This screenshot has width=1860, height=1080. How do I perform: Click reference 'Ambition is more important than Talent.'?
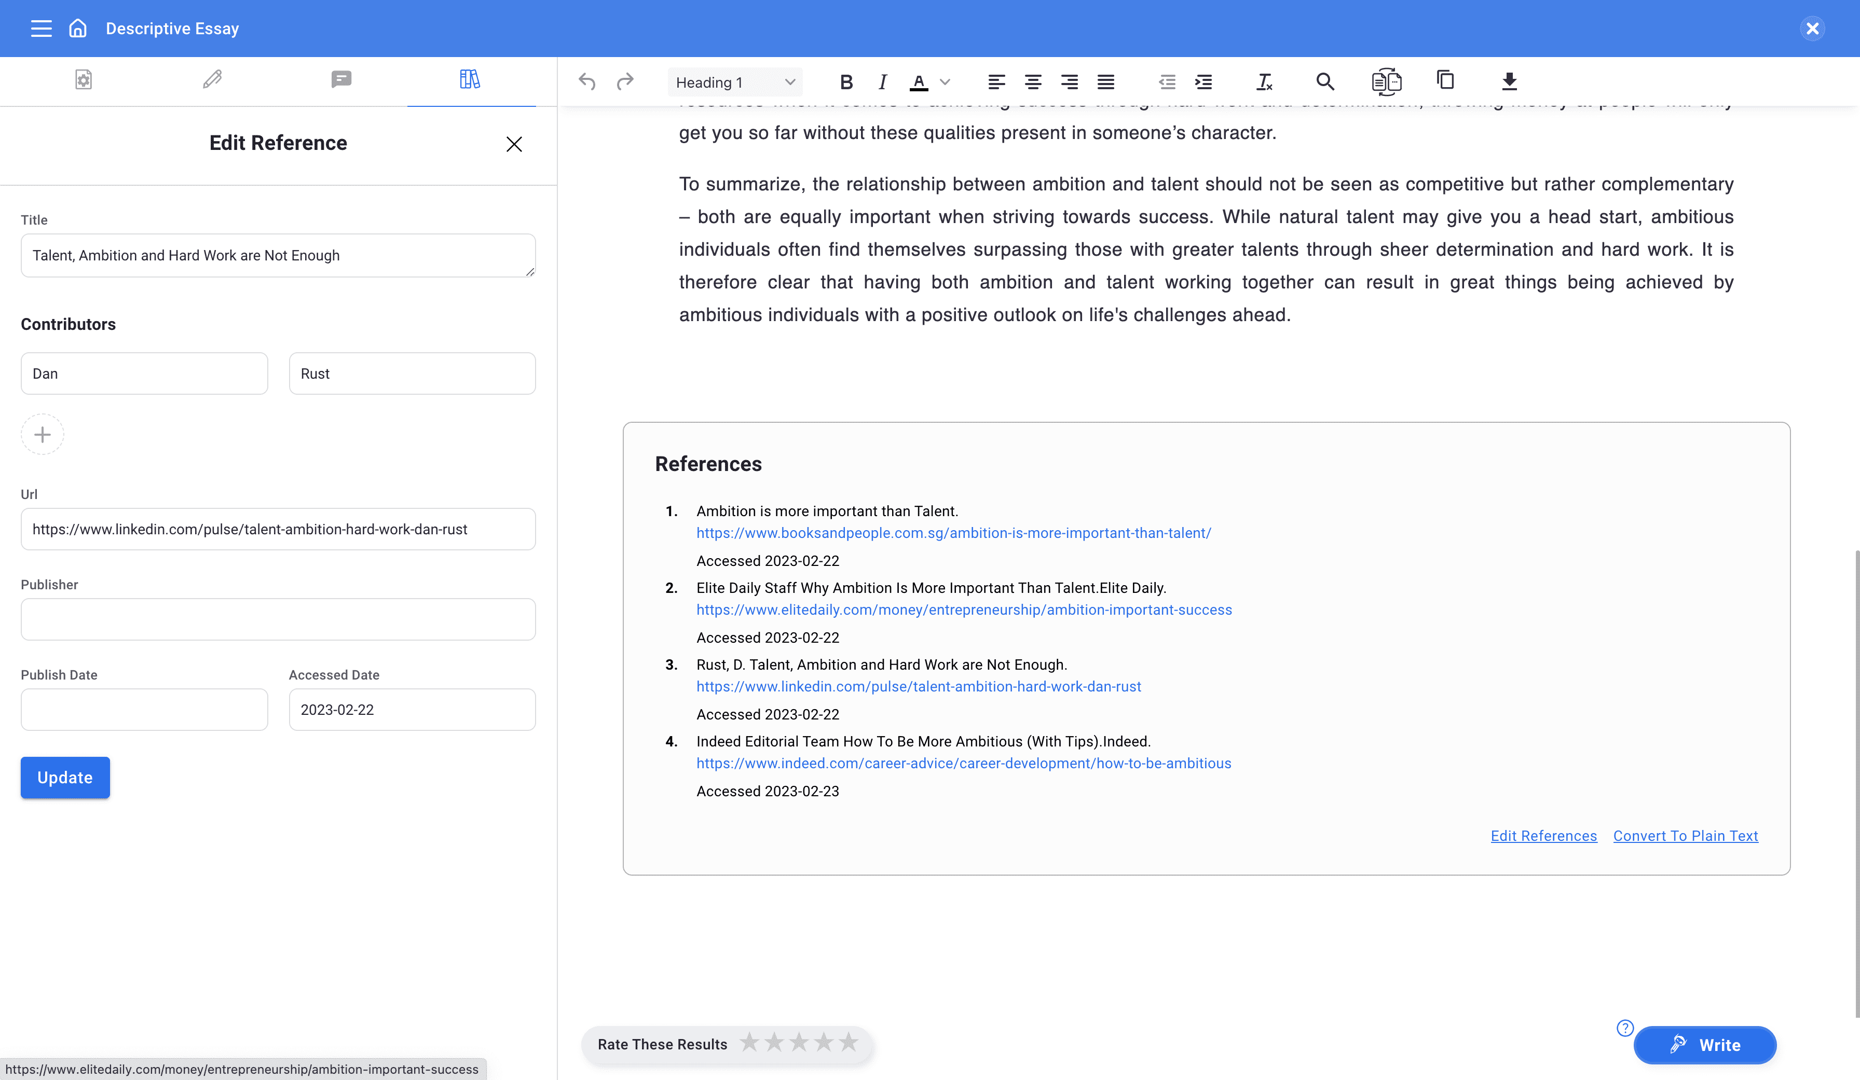pos(827,511)
